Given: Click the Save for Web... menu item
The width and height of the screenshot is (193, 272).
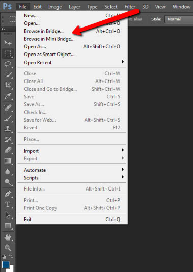Looking at the screenshot, I should [72, 120].
